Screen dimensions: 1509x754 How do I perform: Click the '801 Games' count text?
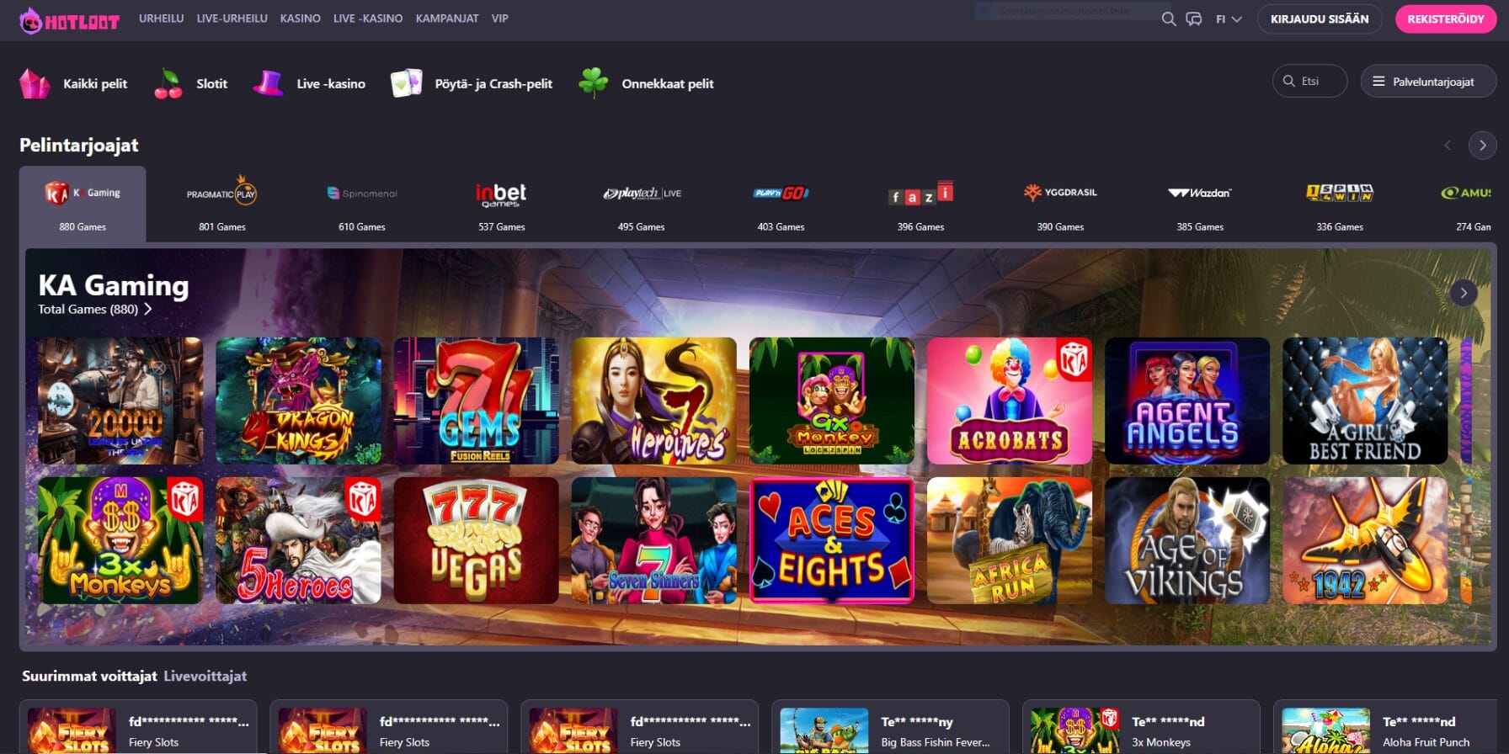(222, 227)
